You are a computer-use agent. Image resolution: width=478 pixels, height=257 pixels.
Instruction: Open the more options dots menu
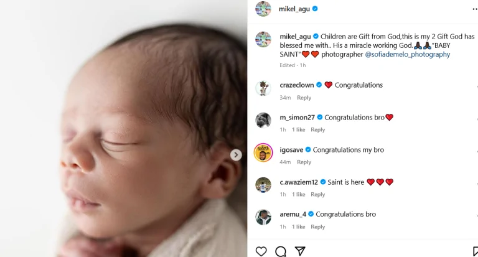pos(474,9)
